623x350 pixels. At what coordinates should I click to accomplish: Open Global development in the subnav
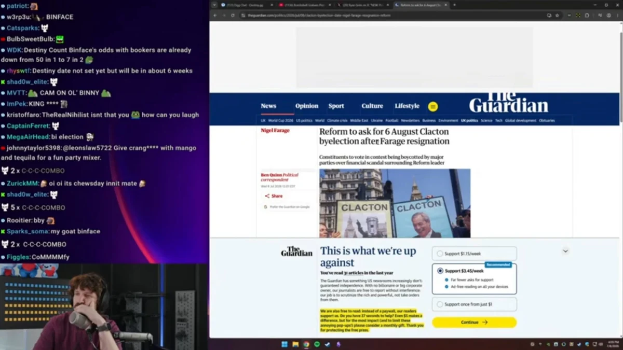click(x=520, y=120)
